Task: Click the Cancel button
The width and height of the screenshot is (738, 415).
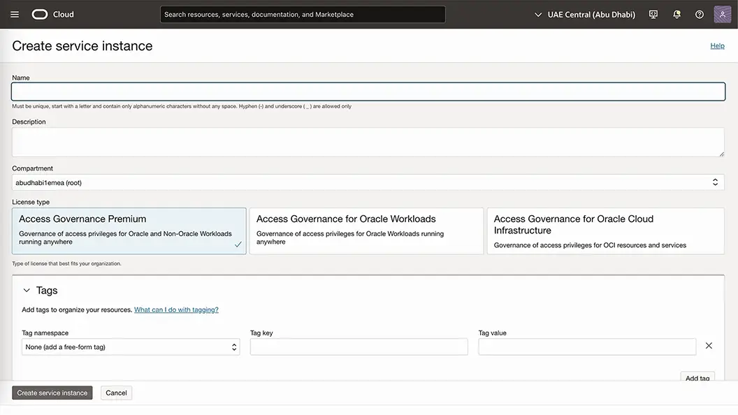Action: pyautogui.click(x=116, y=393)
